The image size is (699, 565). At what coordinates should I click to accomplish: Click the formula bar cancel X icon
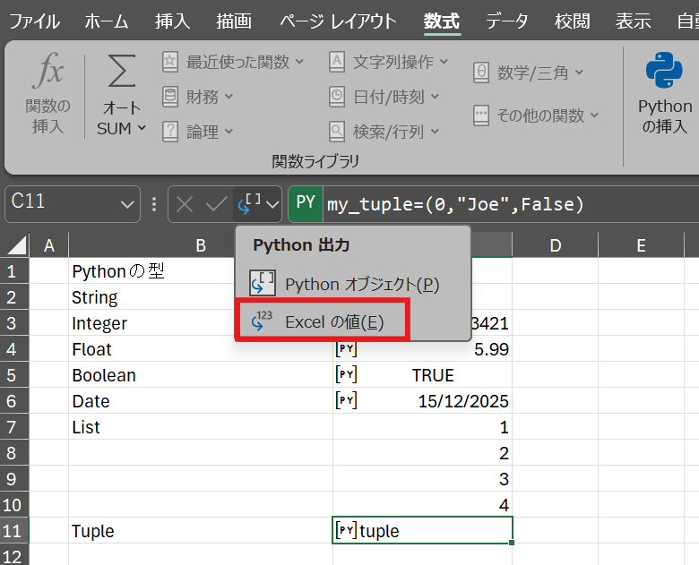point(184,204)
